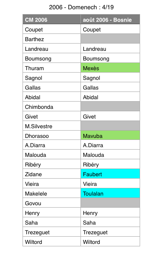Select the 'Thuram' cell

pyautogui.click(x=52, y=68)
